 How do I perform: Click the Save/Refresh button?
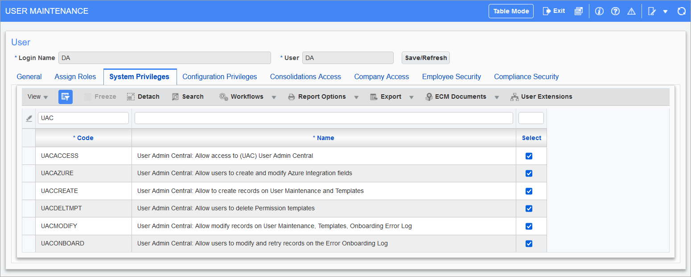point(426,58)
